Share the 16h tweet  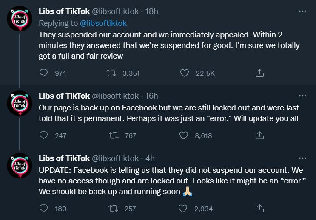pyautogui.click(x=259, y=135)
